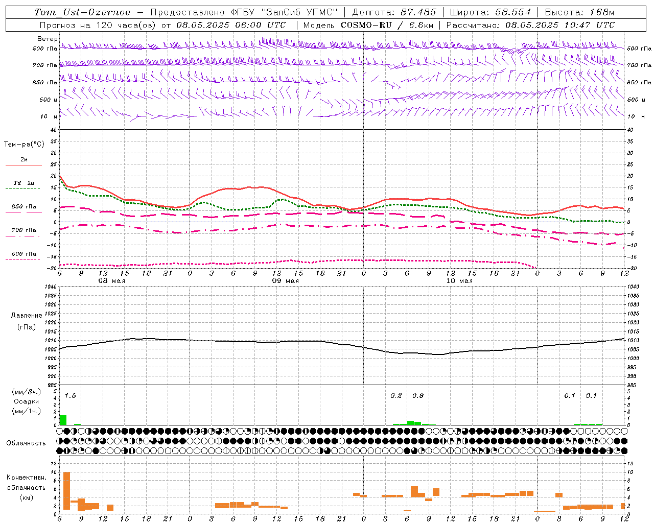Select the 10 мая date label
The height and width of the screenshot is (523, 654).
point(459,281)
